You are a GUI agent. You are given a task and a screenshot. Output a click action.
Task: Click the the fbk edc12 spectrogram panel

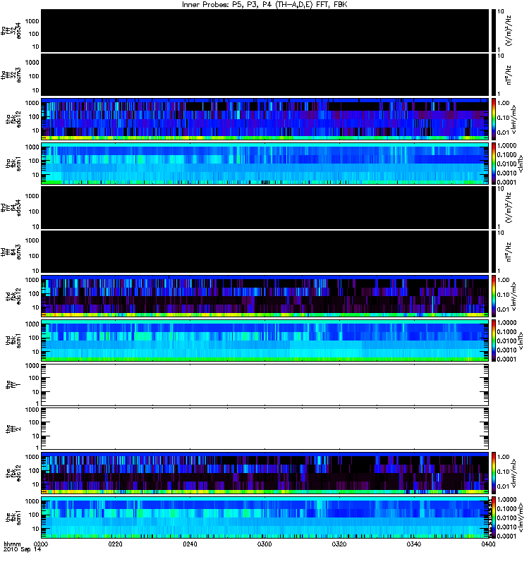265,473
